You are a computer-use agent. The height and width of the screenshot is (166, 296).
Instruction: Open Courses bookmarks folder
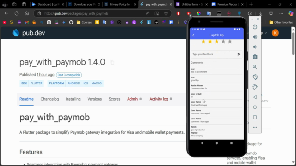[x=84, y=22]
